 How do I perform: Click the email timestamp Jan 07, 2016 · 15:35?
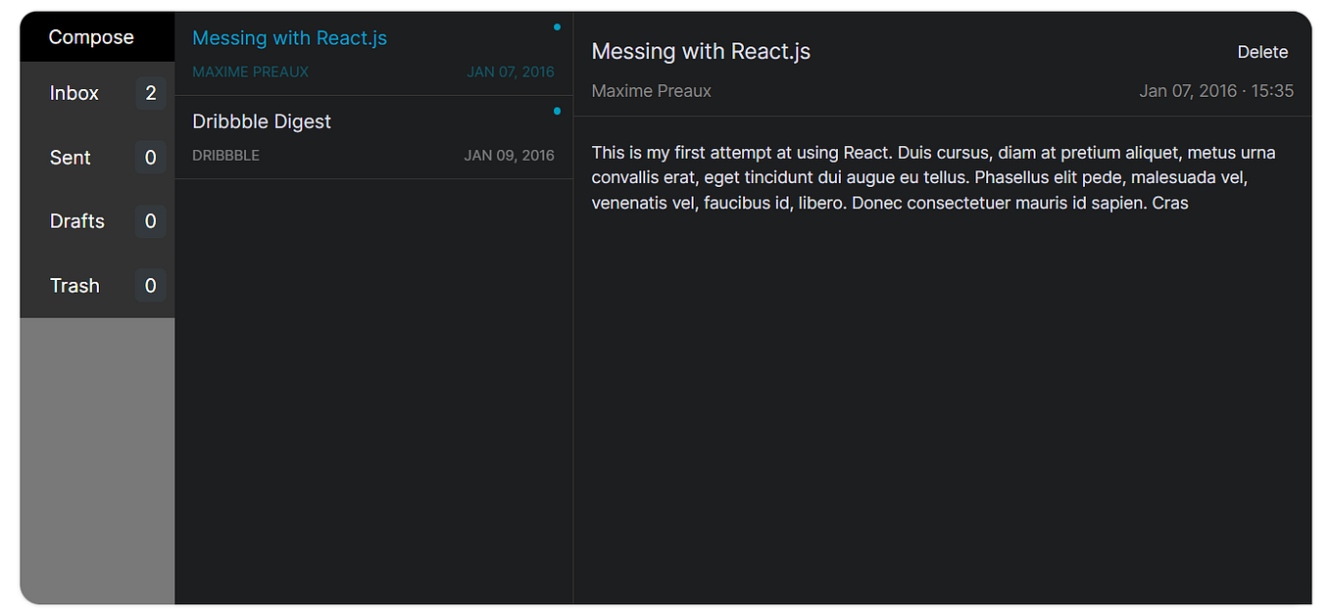[1216, 90]
